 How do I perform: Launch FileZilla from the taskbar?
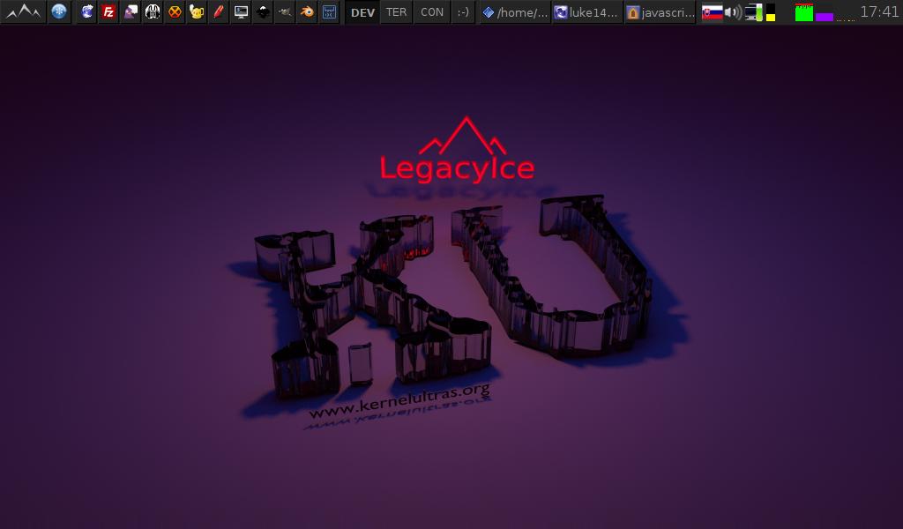pyautogui.click(x=108, y=11)
